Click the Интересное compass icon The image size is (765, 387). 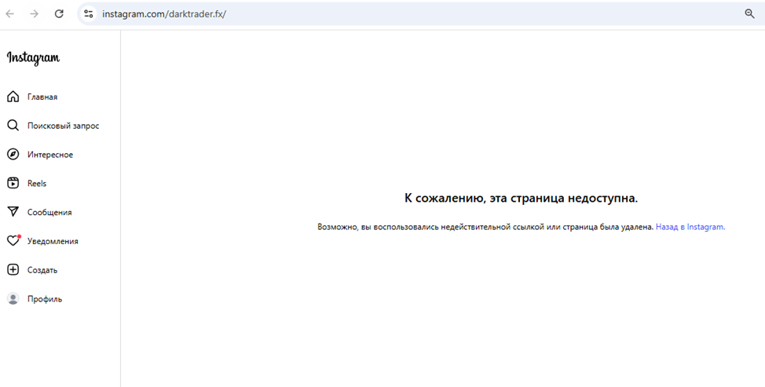13,155
